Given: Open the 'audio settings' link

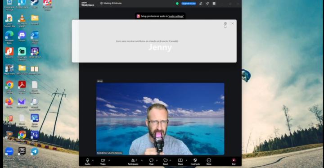Looking at the screenshot, I should [x=176, y=16].
